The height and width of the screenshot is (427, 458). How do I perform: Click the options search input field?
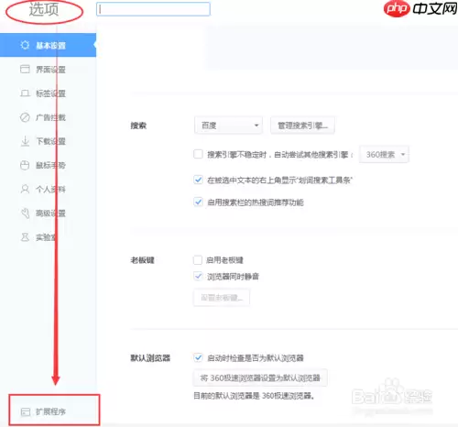tap(153, 9)
